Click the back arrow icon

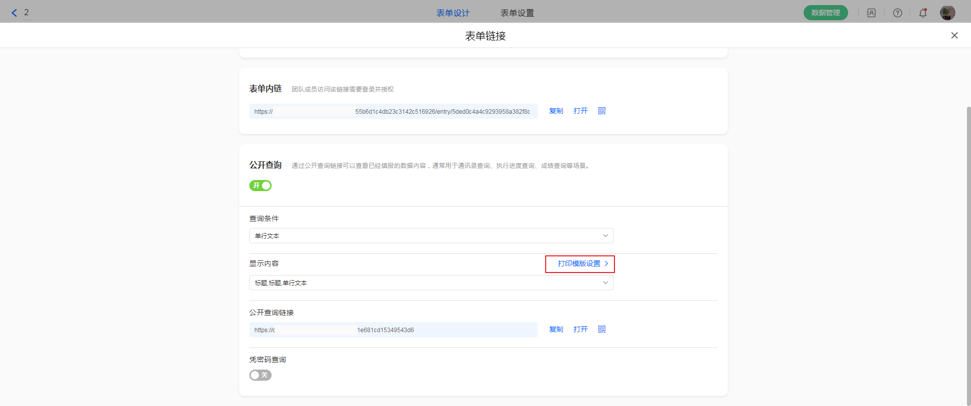[14, 13]
